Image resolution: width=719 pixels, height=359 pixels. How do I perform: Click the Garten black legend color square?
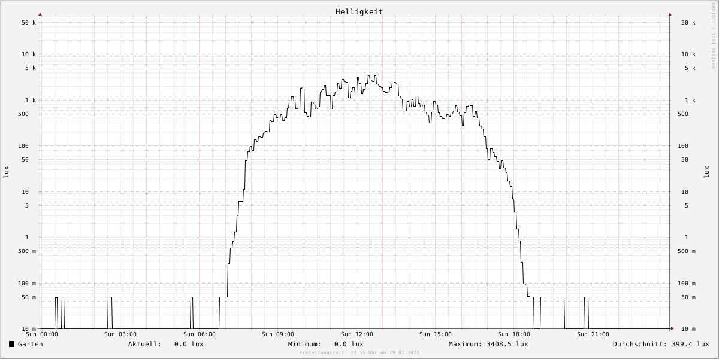11,344
